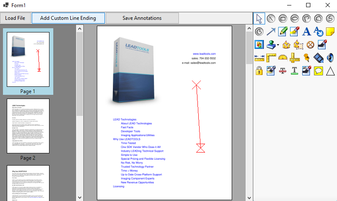Open the Page 1 thumbnail
The image size is (337, 201).
pyautogui.click(x=28, y=59)
